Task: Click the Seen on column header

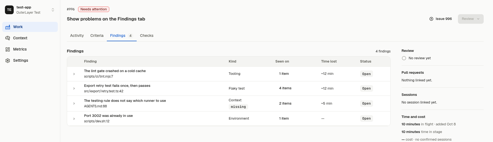Action: [x=282, y=61]
